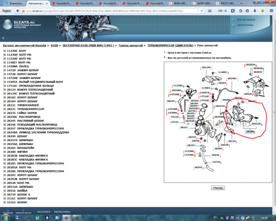Screen dimensions: 276x221
Task: Open URL dropdown arrow in address bar
Action: [x=198, y=11]
